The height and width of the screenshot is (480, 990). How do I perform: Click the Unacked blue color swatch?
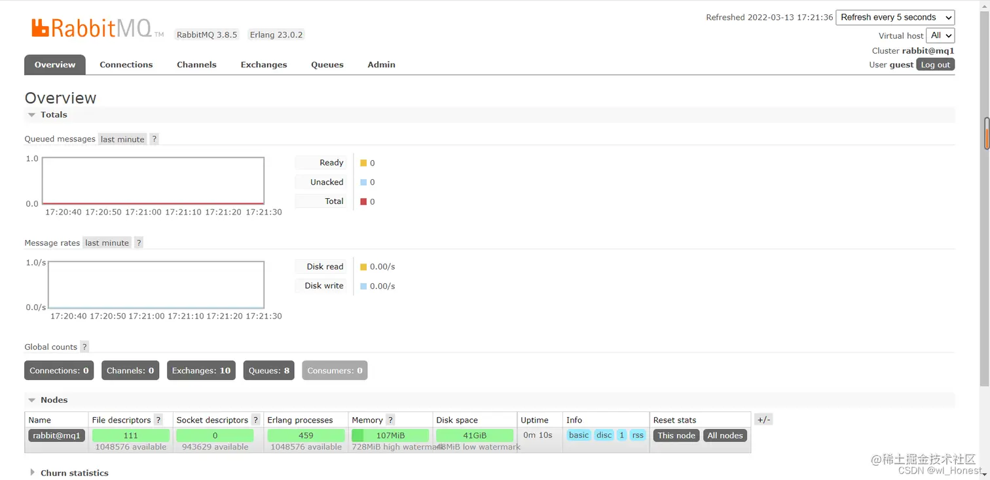coord(363,182)
